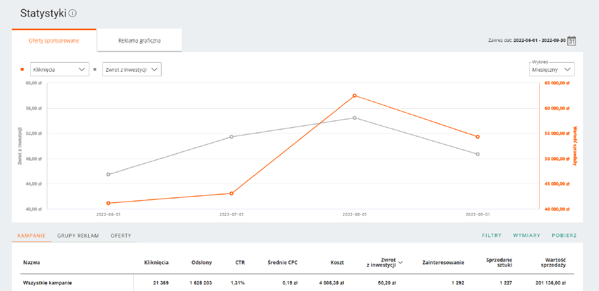
Task: Click the info icon beside Statystyki
Action: (73, 14)
